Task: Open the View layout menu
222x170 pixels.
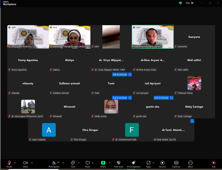Action: pos(188,3)
